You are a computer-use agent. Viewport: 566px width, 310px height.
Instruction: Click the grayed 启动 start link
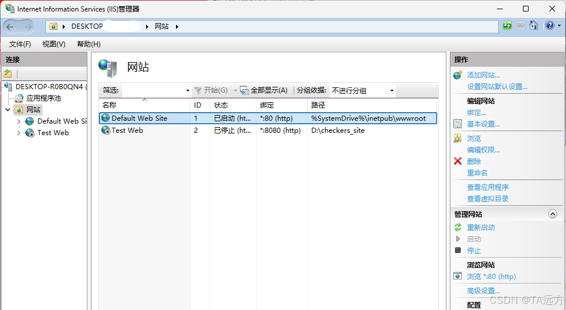474,239
